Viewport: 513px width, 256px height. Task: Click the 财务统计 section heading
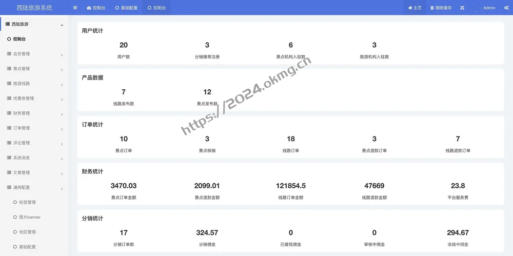point(92,171)
